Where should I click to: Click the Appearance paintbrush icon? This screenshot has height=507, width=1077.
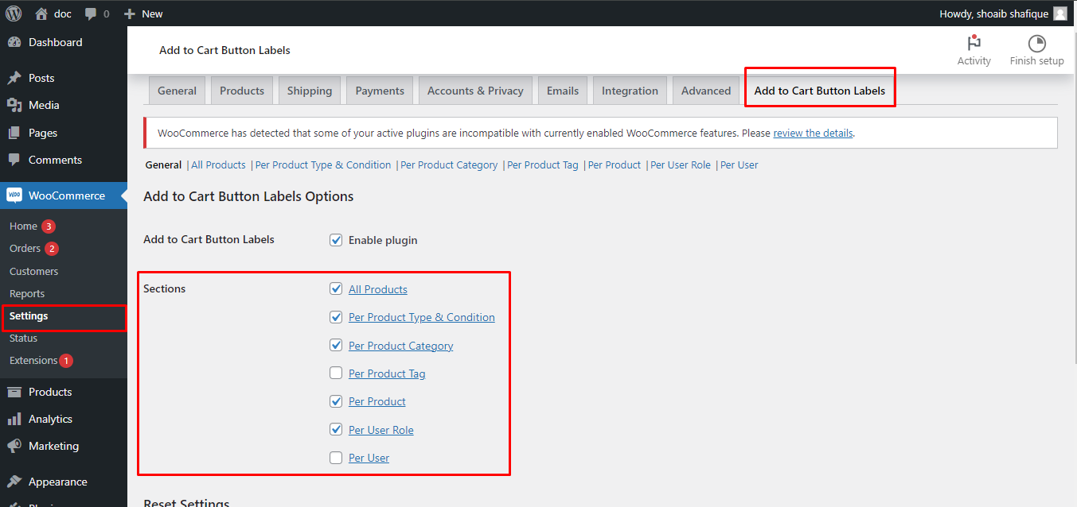(14, 482)
